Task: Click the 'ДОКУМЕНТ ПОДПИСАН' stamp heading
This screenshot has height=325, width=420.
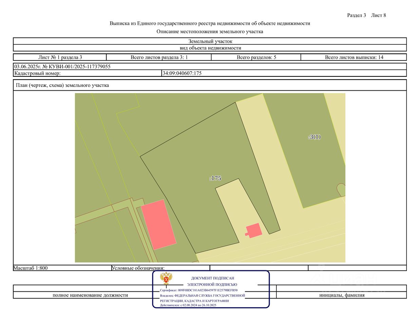Action: click(x=213, y=278)
